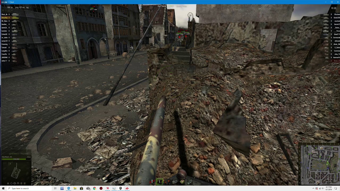
Task: Open the Mail app on the taskbar
Action: point(88,188)
